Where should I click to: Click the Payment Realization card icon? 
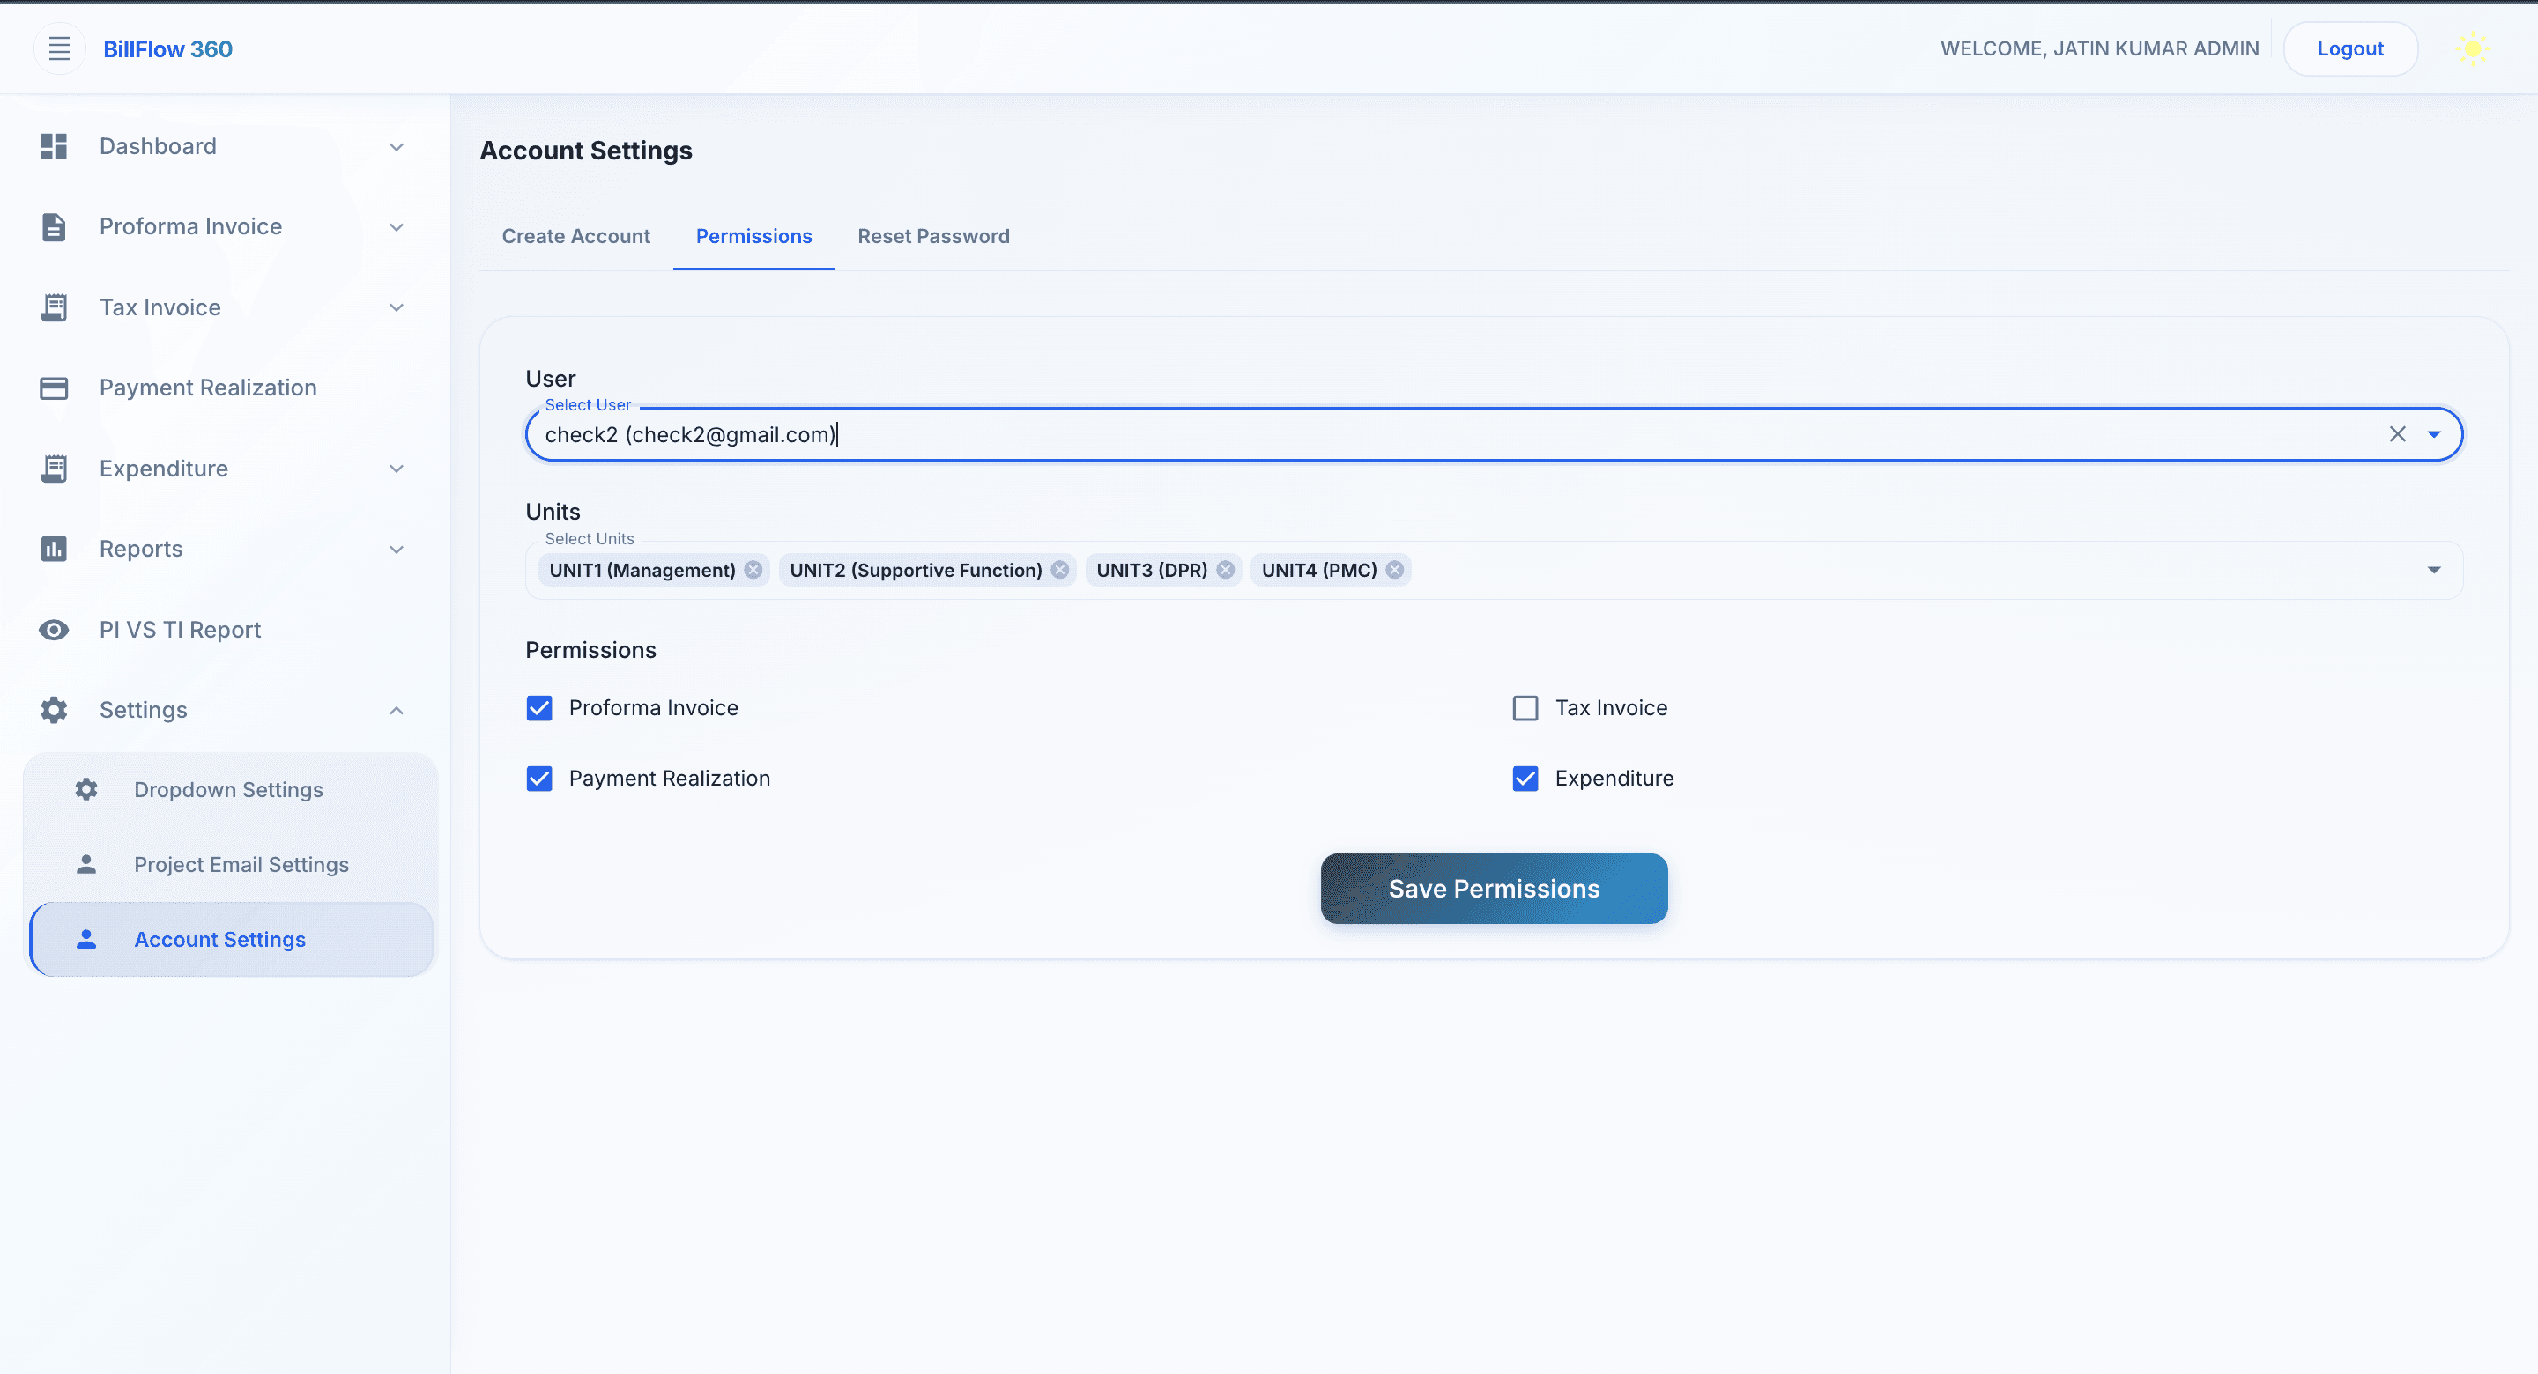coord(54,388)
